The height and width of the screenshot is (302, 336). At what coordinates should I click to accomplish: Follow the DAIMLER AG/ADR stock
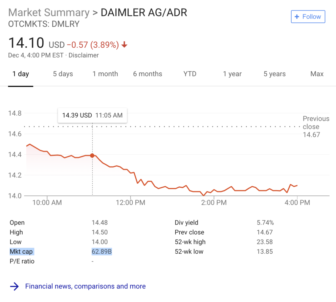pos(308,17)
